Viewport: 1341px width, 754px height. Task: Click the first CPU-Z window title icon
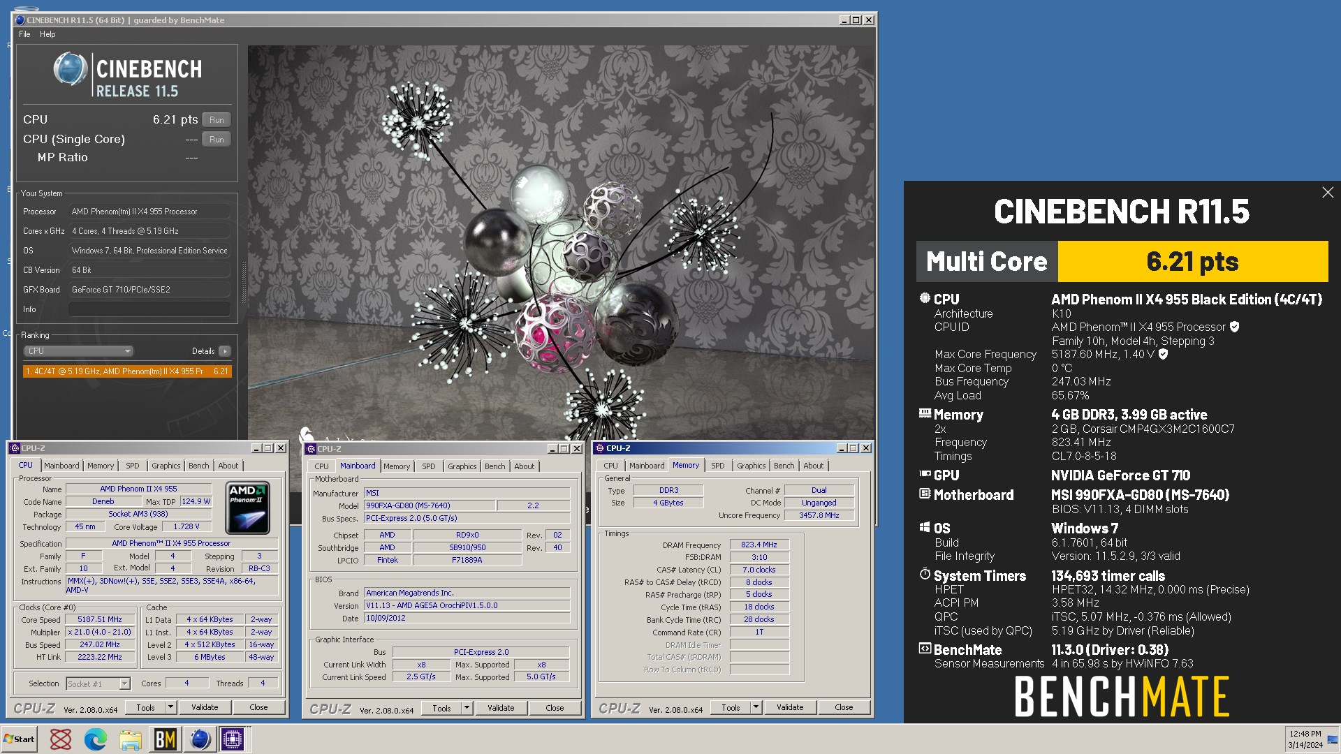click(x=14, y=448)
